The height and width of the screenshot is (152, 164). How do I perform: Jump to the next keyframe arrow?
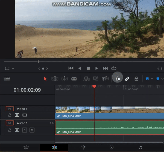47,68
